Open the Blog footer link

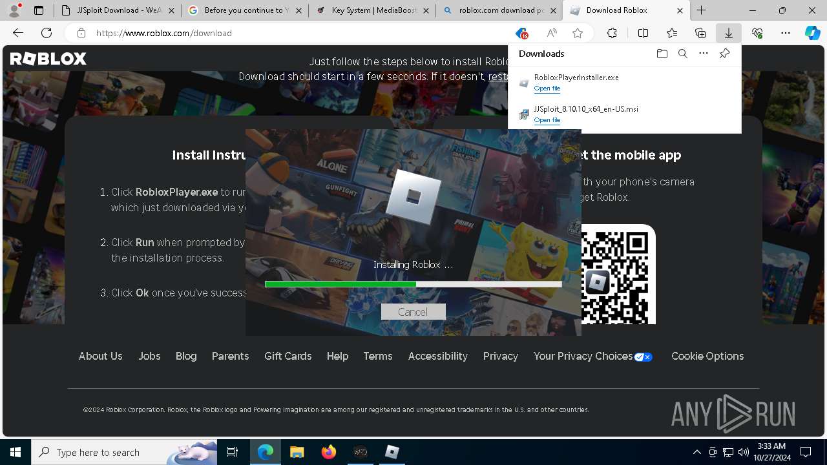click(x=186, y=356)
